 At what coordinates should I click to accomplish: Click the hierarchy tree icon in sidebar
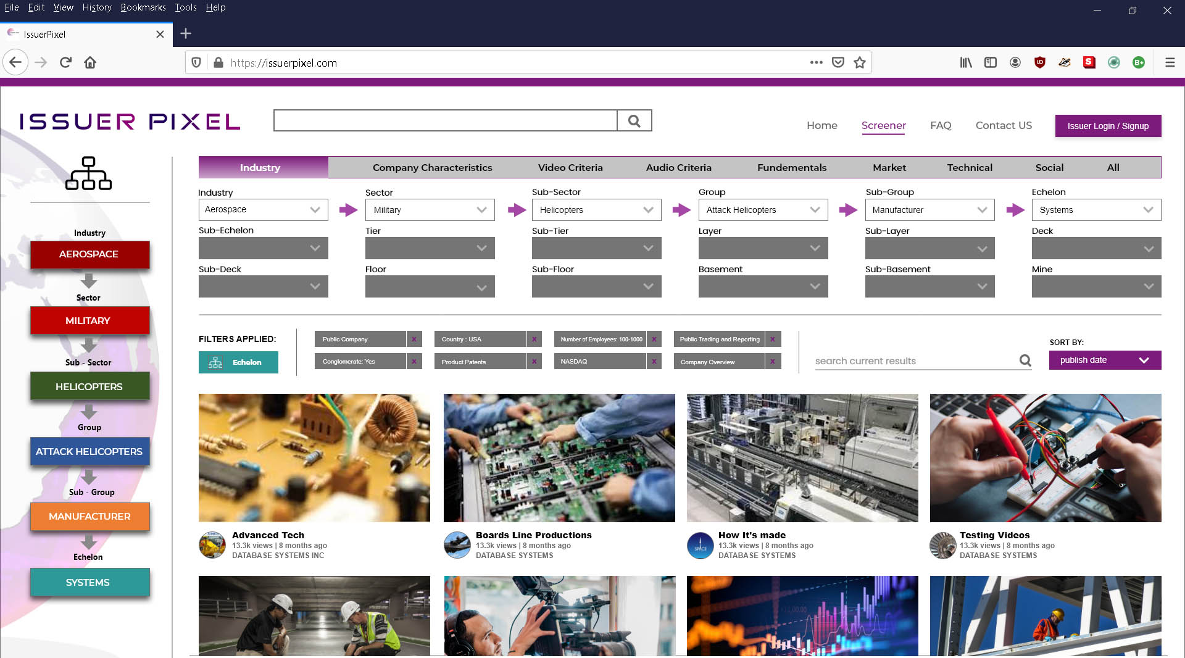(88, 173)
